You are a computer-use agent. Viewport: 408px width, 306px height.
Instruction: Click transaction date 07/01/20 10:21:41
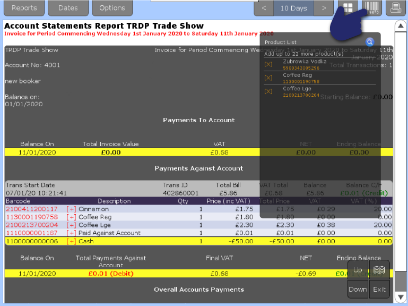click(36, 193)
